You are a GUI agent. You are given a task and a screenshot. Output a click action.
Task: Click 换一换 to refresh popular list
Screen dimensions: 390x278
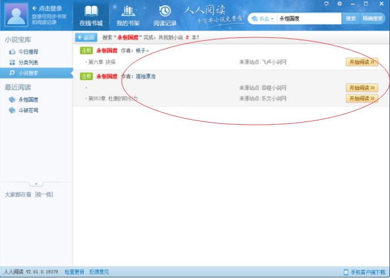[44, 194]
